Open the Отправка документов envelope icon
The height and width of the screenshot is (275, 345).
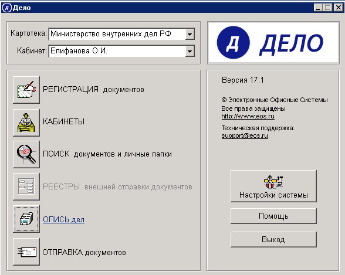pos(26,252)
